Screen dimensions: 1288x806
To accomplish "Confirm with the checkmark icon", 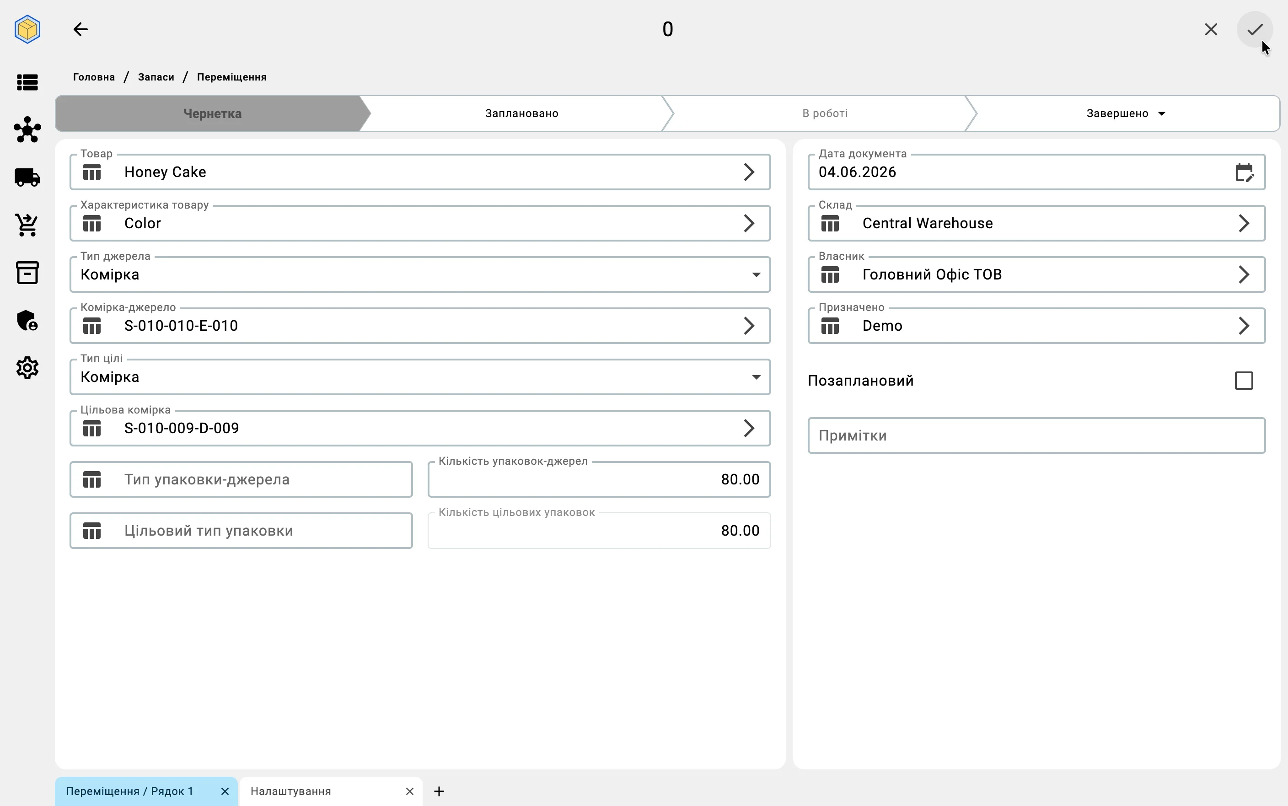I will 1255,29.
